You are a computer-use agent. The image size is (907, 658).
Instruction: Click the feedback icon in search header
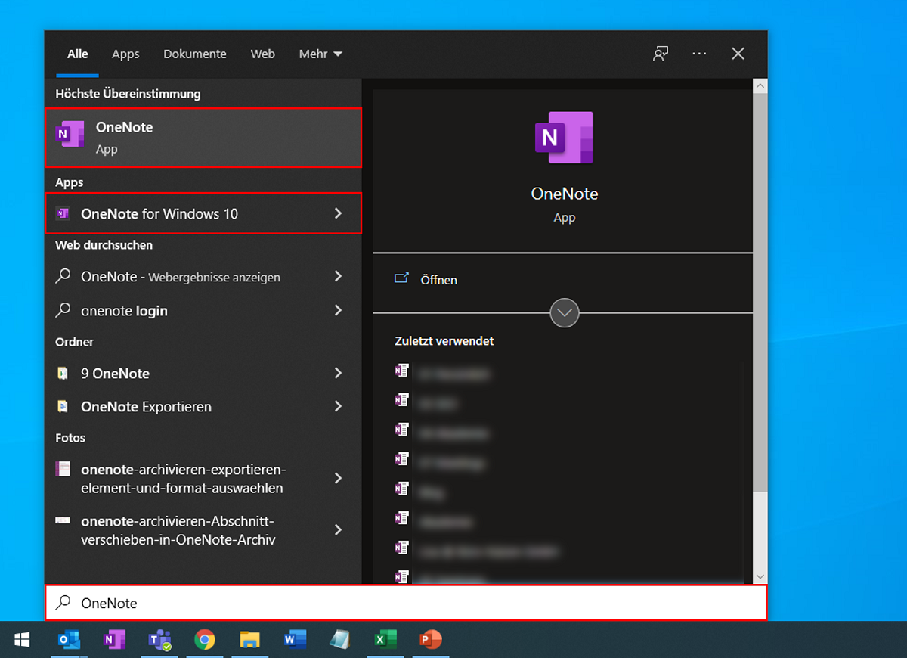click(x=661, y=54)
